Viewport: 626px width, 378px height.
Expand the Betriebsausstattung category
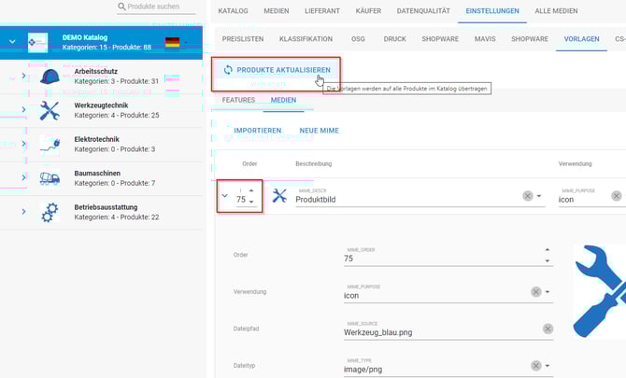point(23,211)
